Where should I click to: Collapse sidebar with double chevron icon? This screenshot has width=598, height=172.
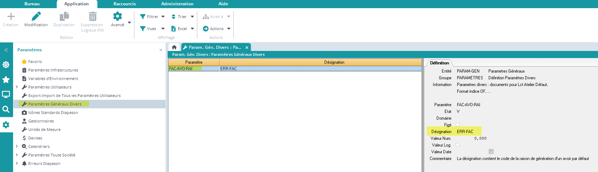tap(6, 50)
